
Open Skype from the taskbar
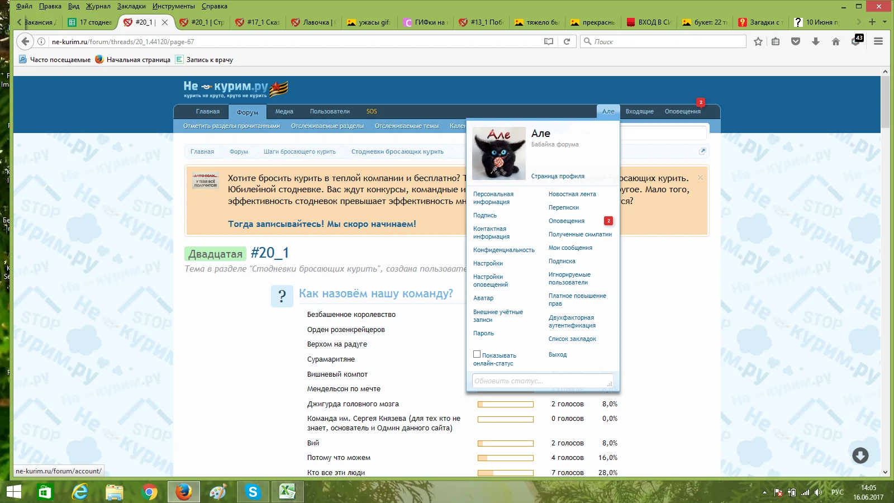253,492
